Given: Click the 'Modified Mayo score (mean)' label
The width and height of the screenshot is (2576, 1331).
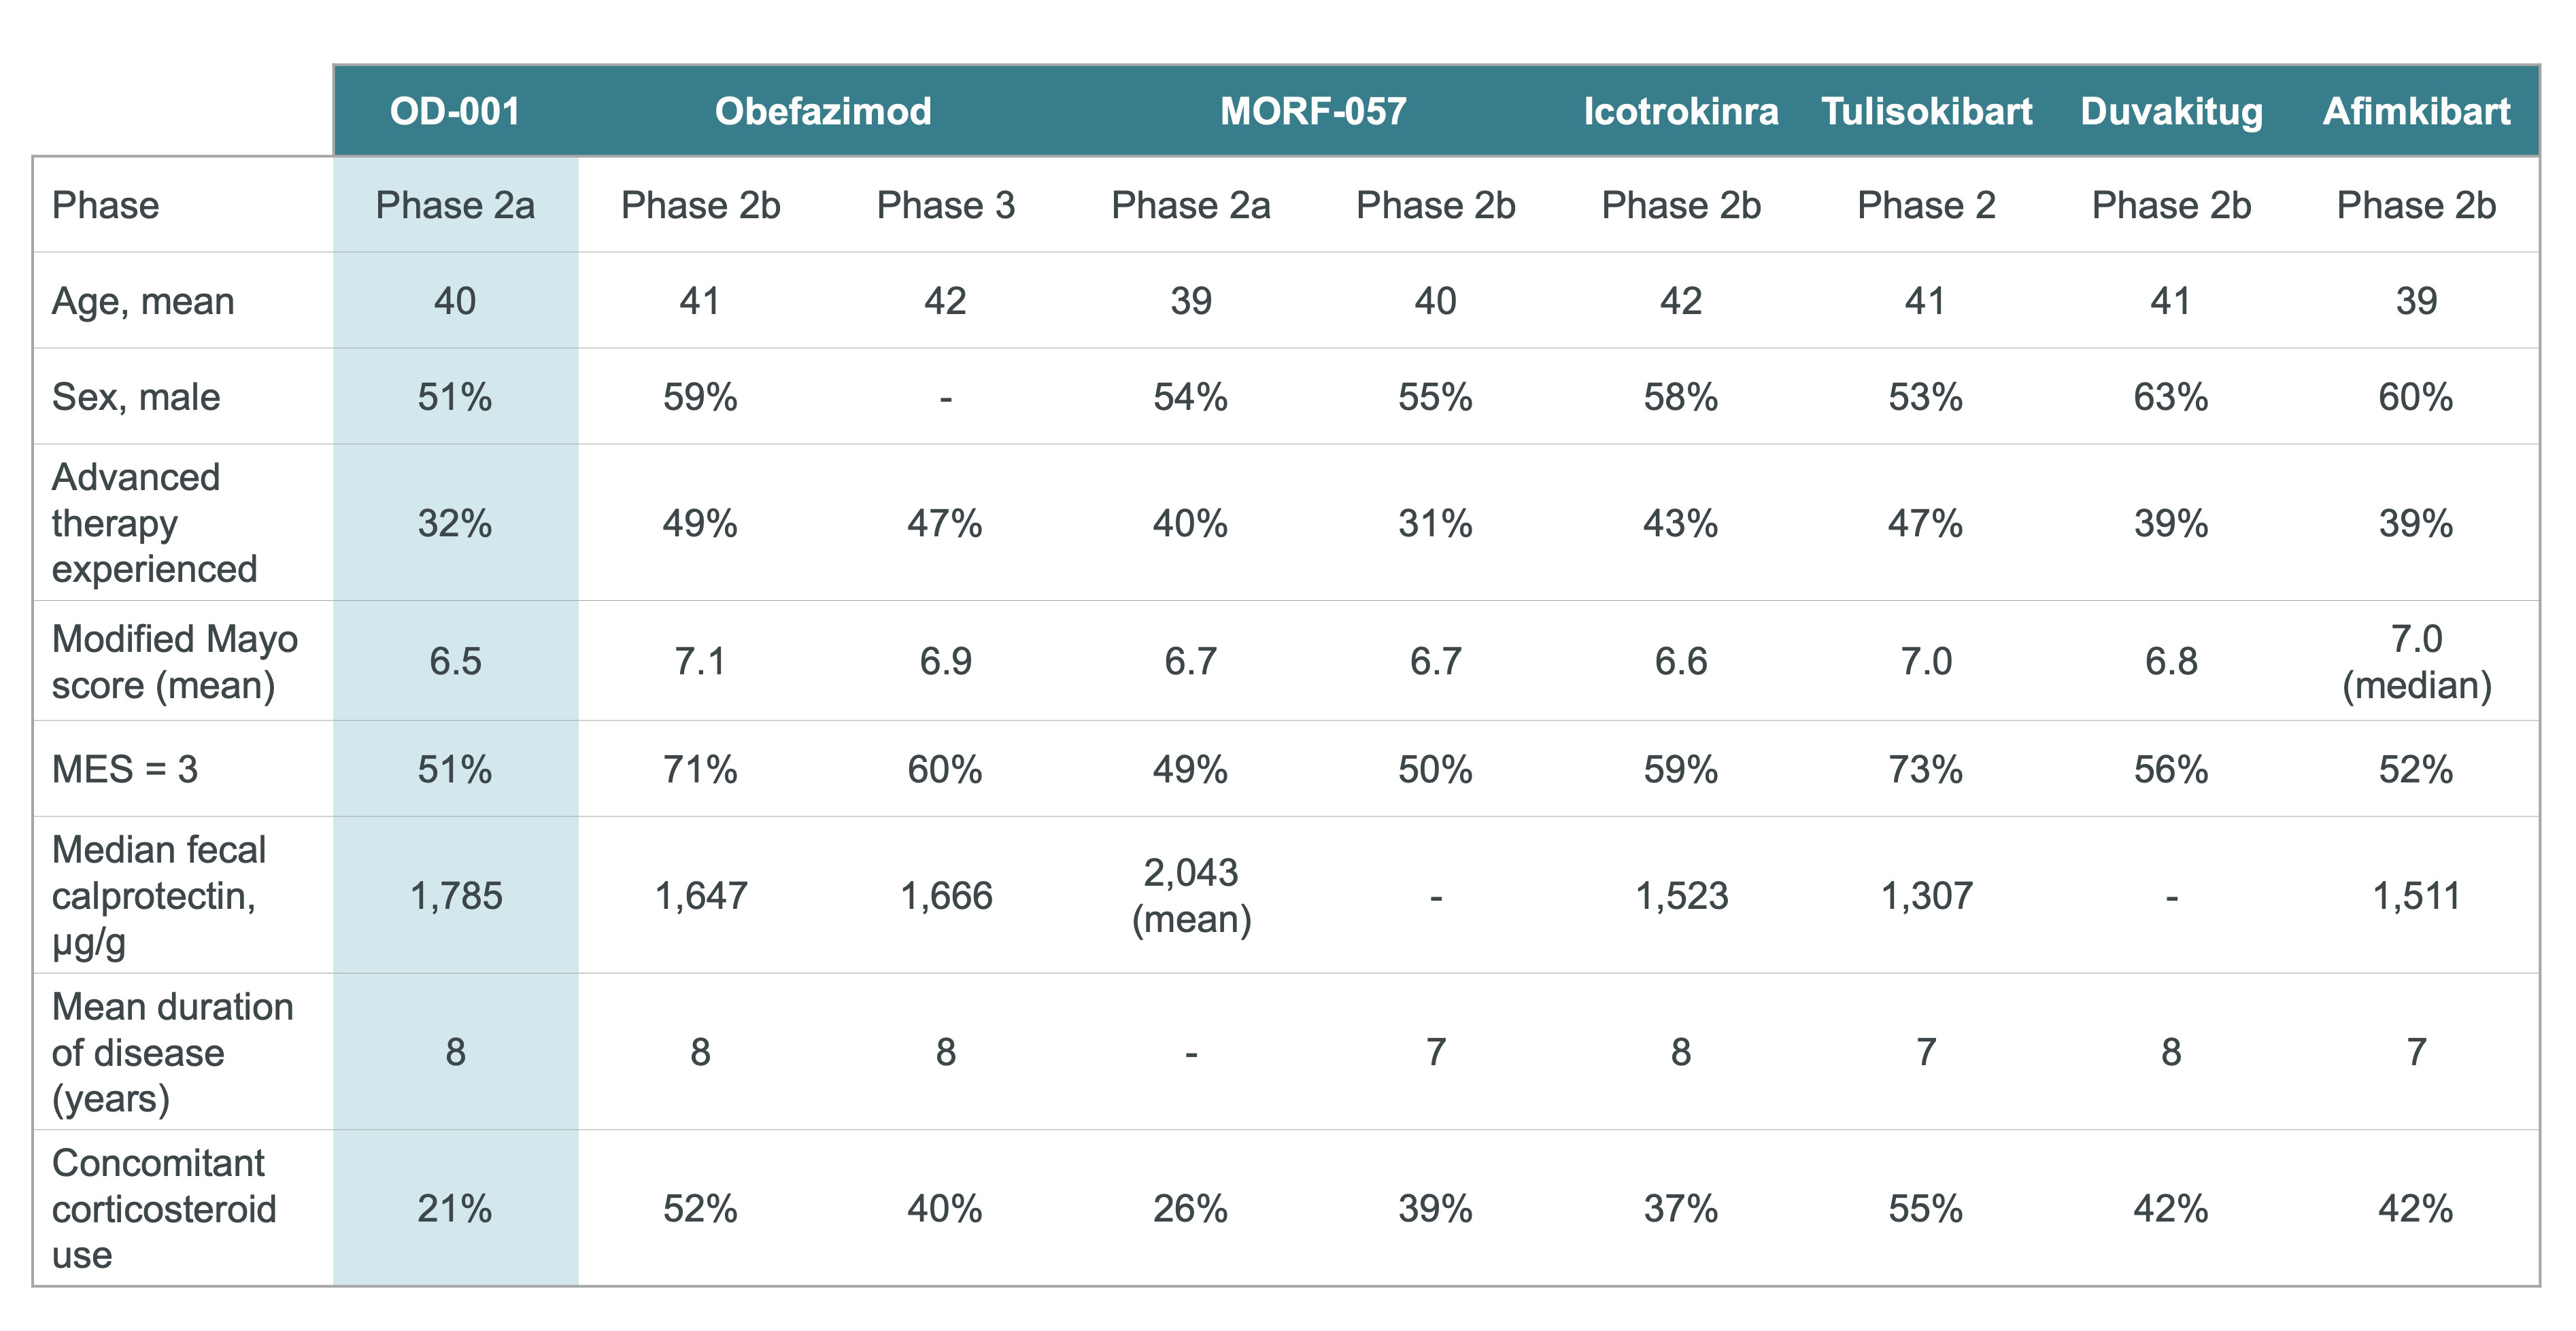Looking at the screenshot, I should point(174,661).
